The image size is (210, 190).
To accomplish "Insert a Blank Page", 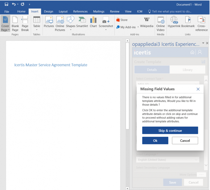I will (x=15, y=24).
